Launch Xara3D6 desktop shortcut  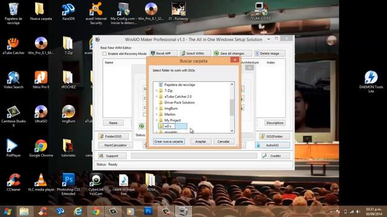click(x=68, y=11)
